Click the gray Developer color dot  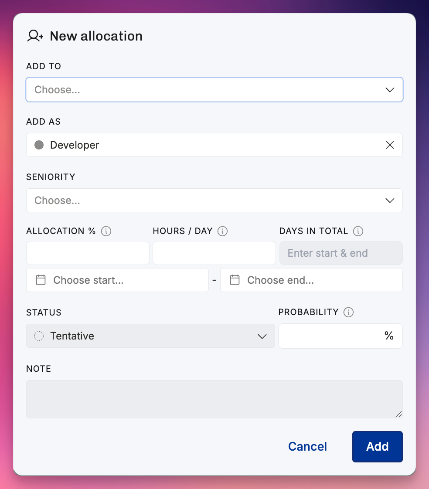tap(39, 145)
